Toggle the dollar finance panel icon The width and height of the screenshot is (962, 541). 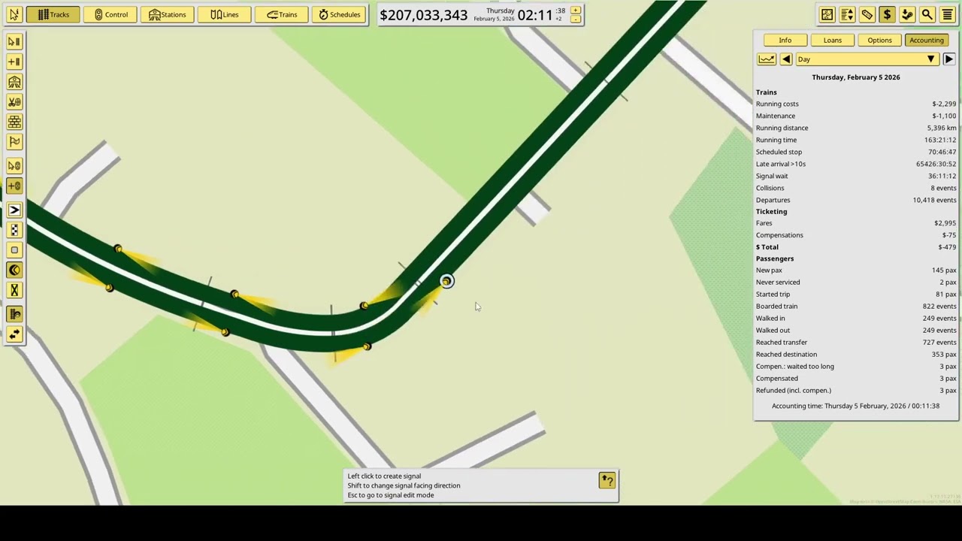(887, 14)
